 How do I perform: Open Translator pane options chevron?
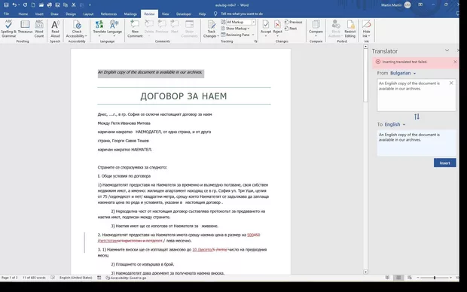click(x=447, y=50)
